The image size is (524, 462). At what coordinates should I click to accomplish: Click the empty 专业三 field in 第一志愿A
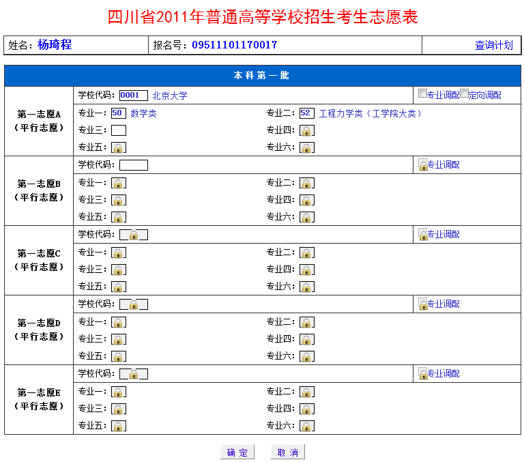(119, 130)
